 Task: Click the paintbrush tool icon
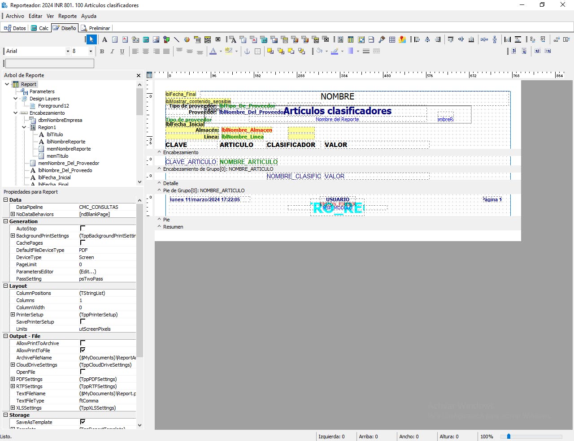click(382, 39)
